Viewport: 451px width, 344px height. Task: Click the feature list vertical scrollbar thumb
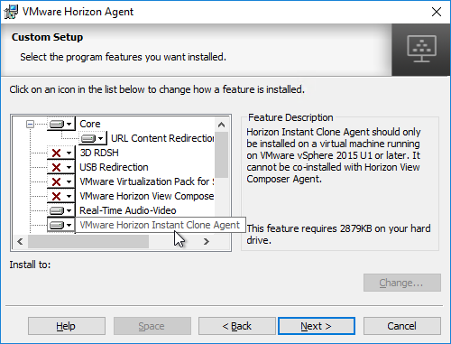[x=222, y=154]
